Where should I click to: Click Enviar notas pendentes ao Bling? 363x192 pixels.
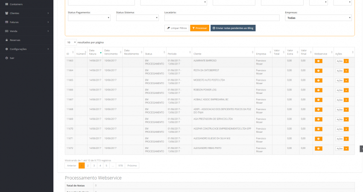pyautogui.click(x=233, y=28)
